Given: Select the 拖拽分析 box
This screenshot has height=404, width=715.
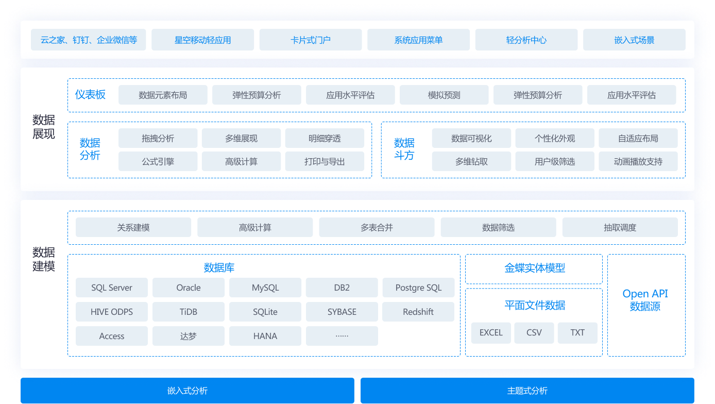Looking at the screenshot, I should click(x=158, y=138).
